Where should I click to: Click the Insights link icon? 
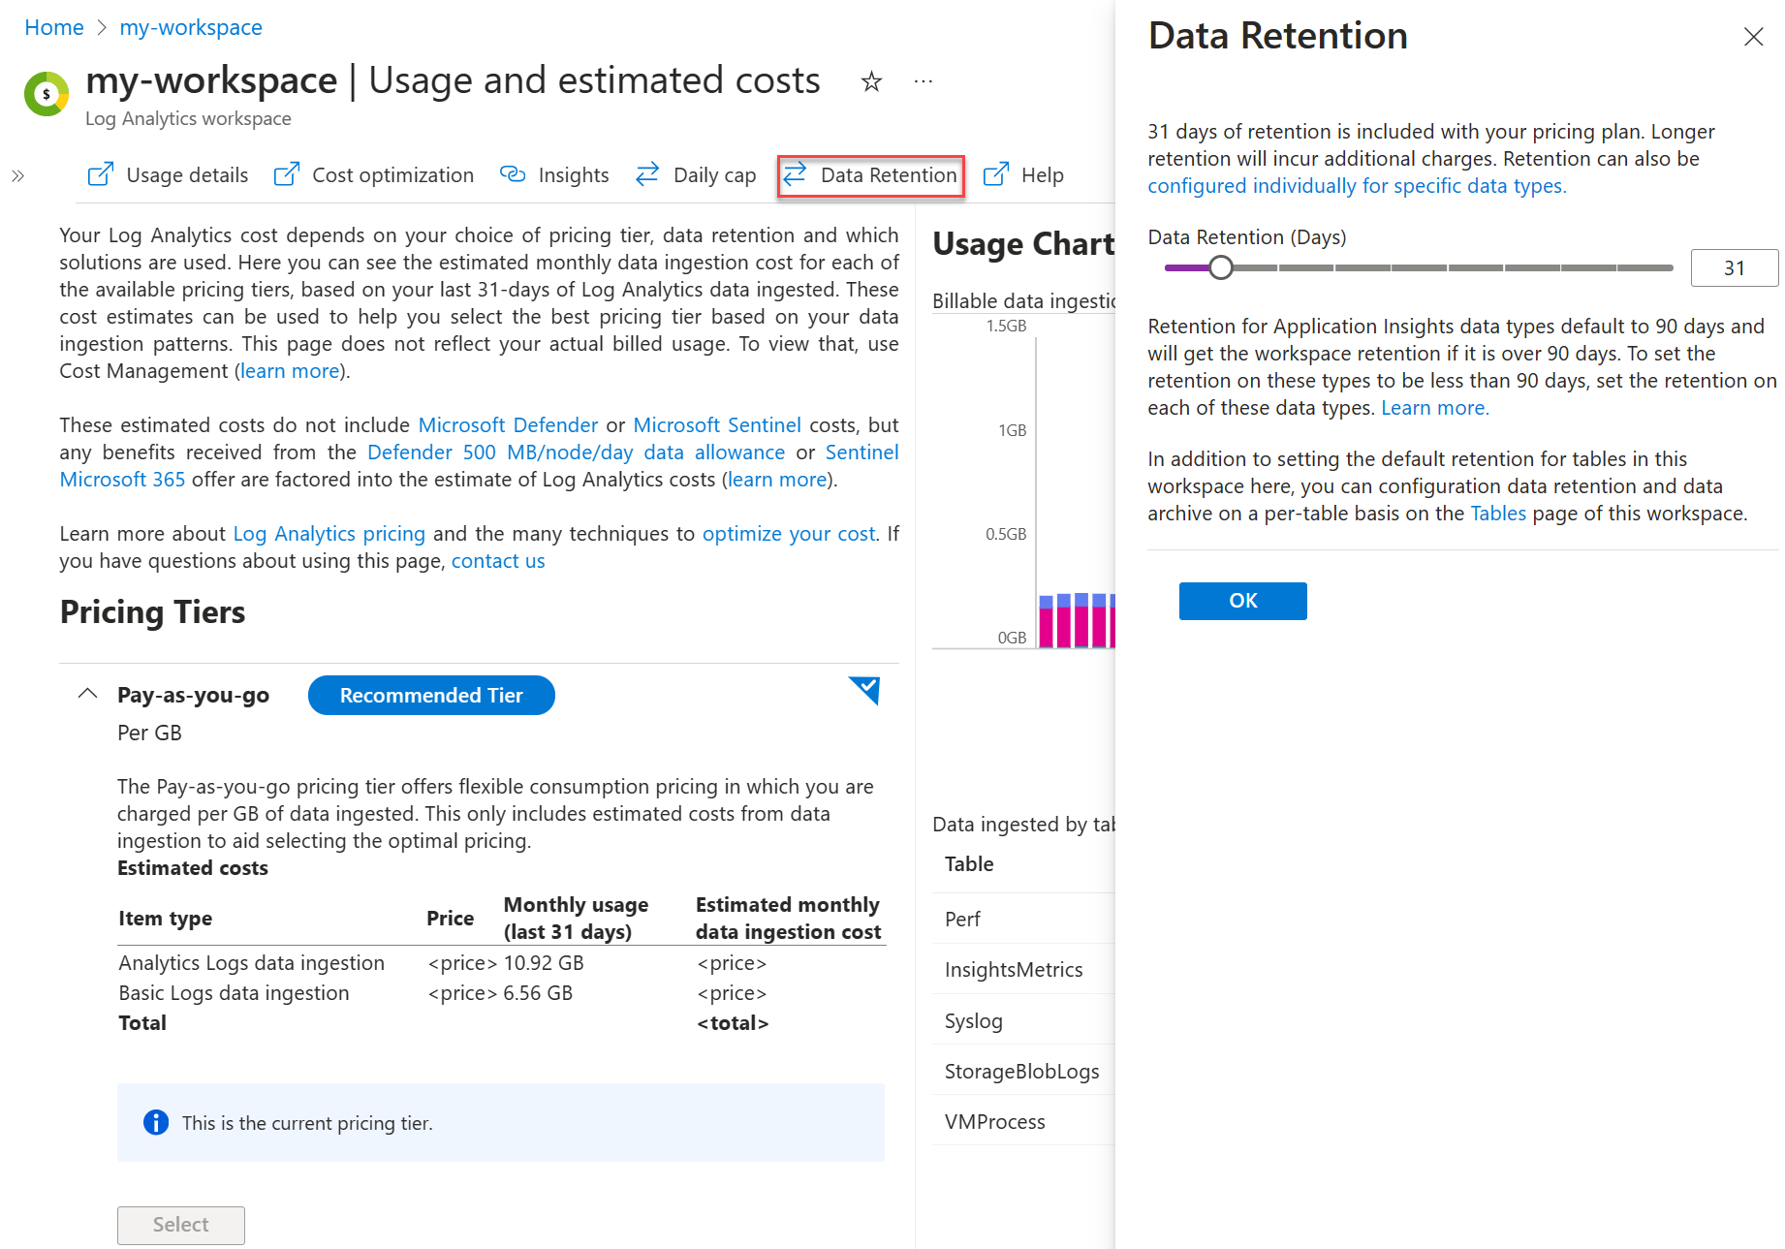[x=512, y=174]
